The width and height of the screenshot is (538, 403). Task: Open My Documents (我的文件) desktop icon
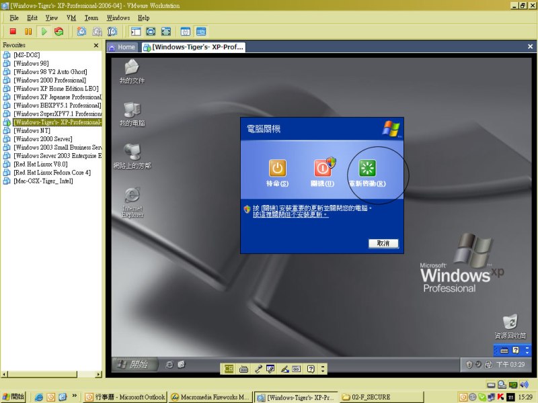coord(132,71)
